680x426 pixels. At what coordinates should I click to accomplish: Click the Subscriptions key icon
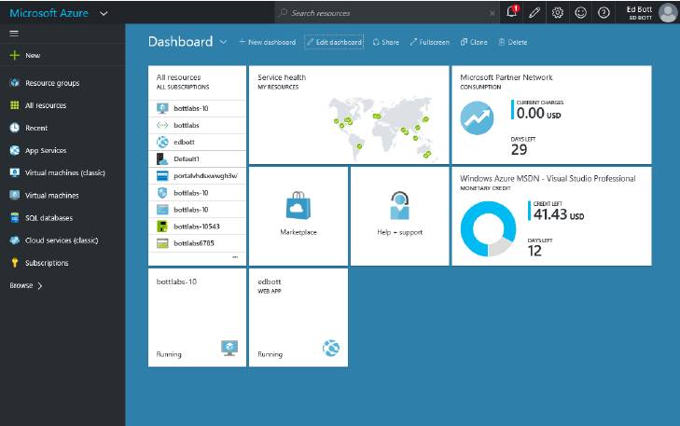(x=15, y=263)
